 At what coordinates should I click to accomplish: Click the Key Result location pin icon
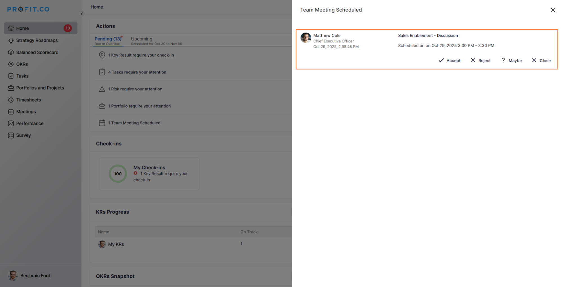tap(102, 55)
